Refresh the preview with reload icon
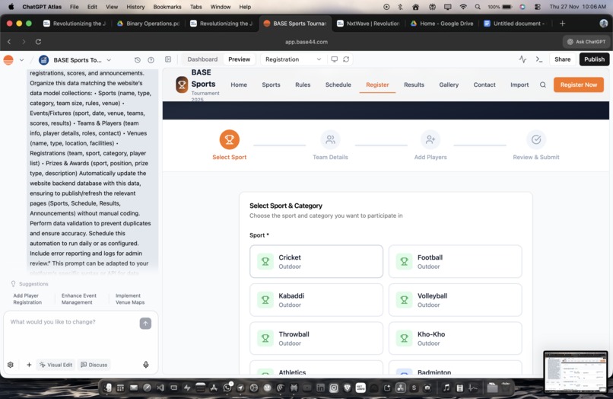This screenshot has width=613, height=399. pyautogui.click(x=346, y=59)
